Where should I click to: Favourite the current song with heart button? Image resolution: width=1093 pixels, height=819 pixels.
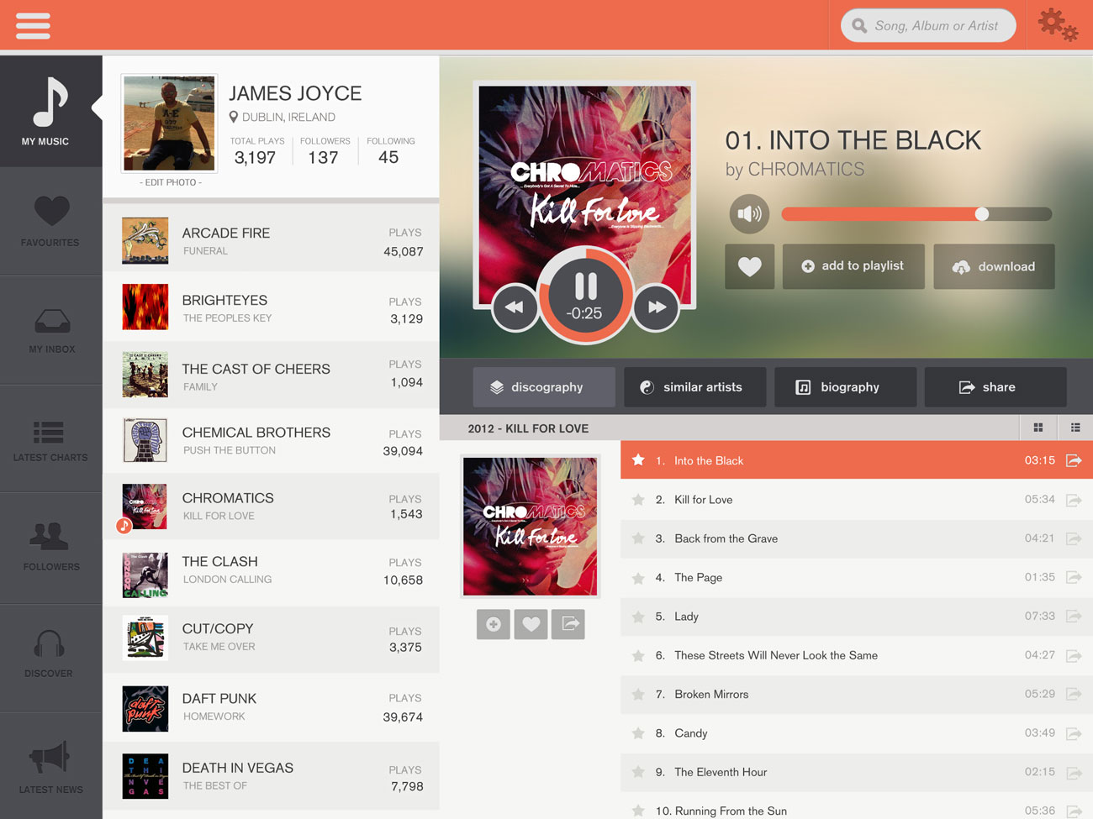click(749, 266)
